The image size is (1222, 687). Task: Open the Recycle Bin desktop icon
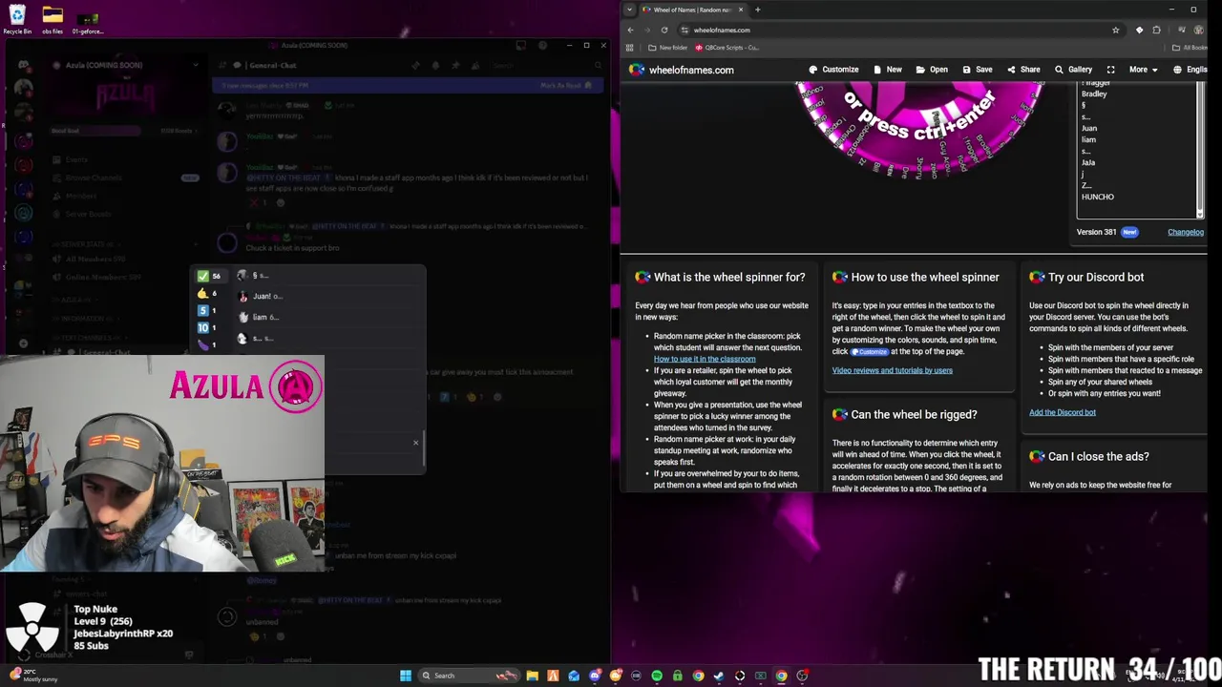pos(16,19)
